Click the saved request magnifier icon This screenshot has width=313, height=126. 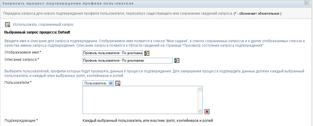(x=8, y=25)
